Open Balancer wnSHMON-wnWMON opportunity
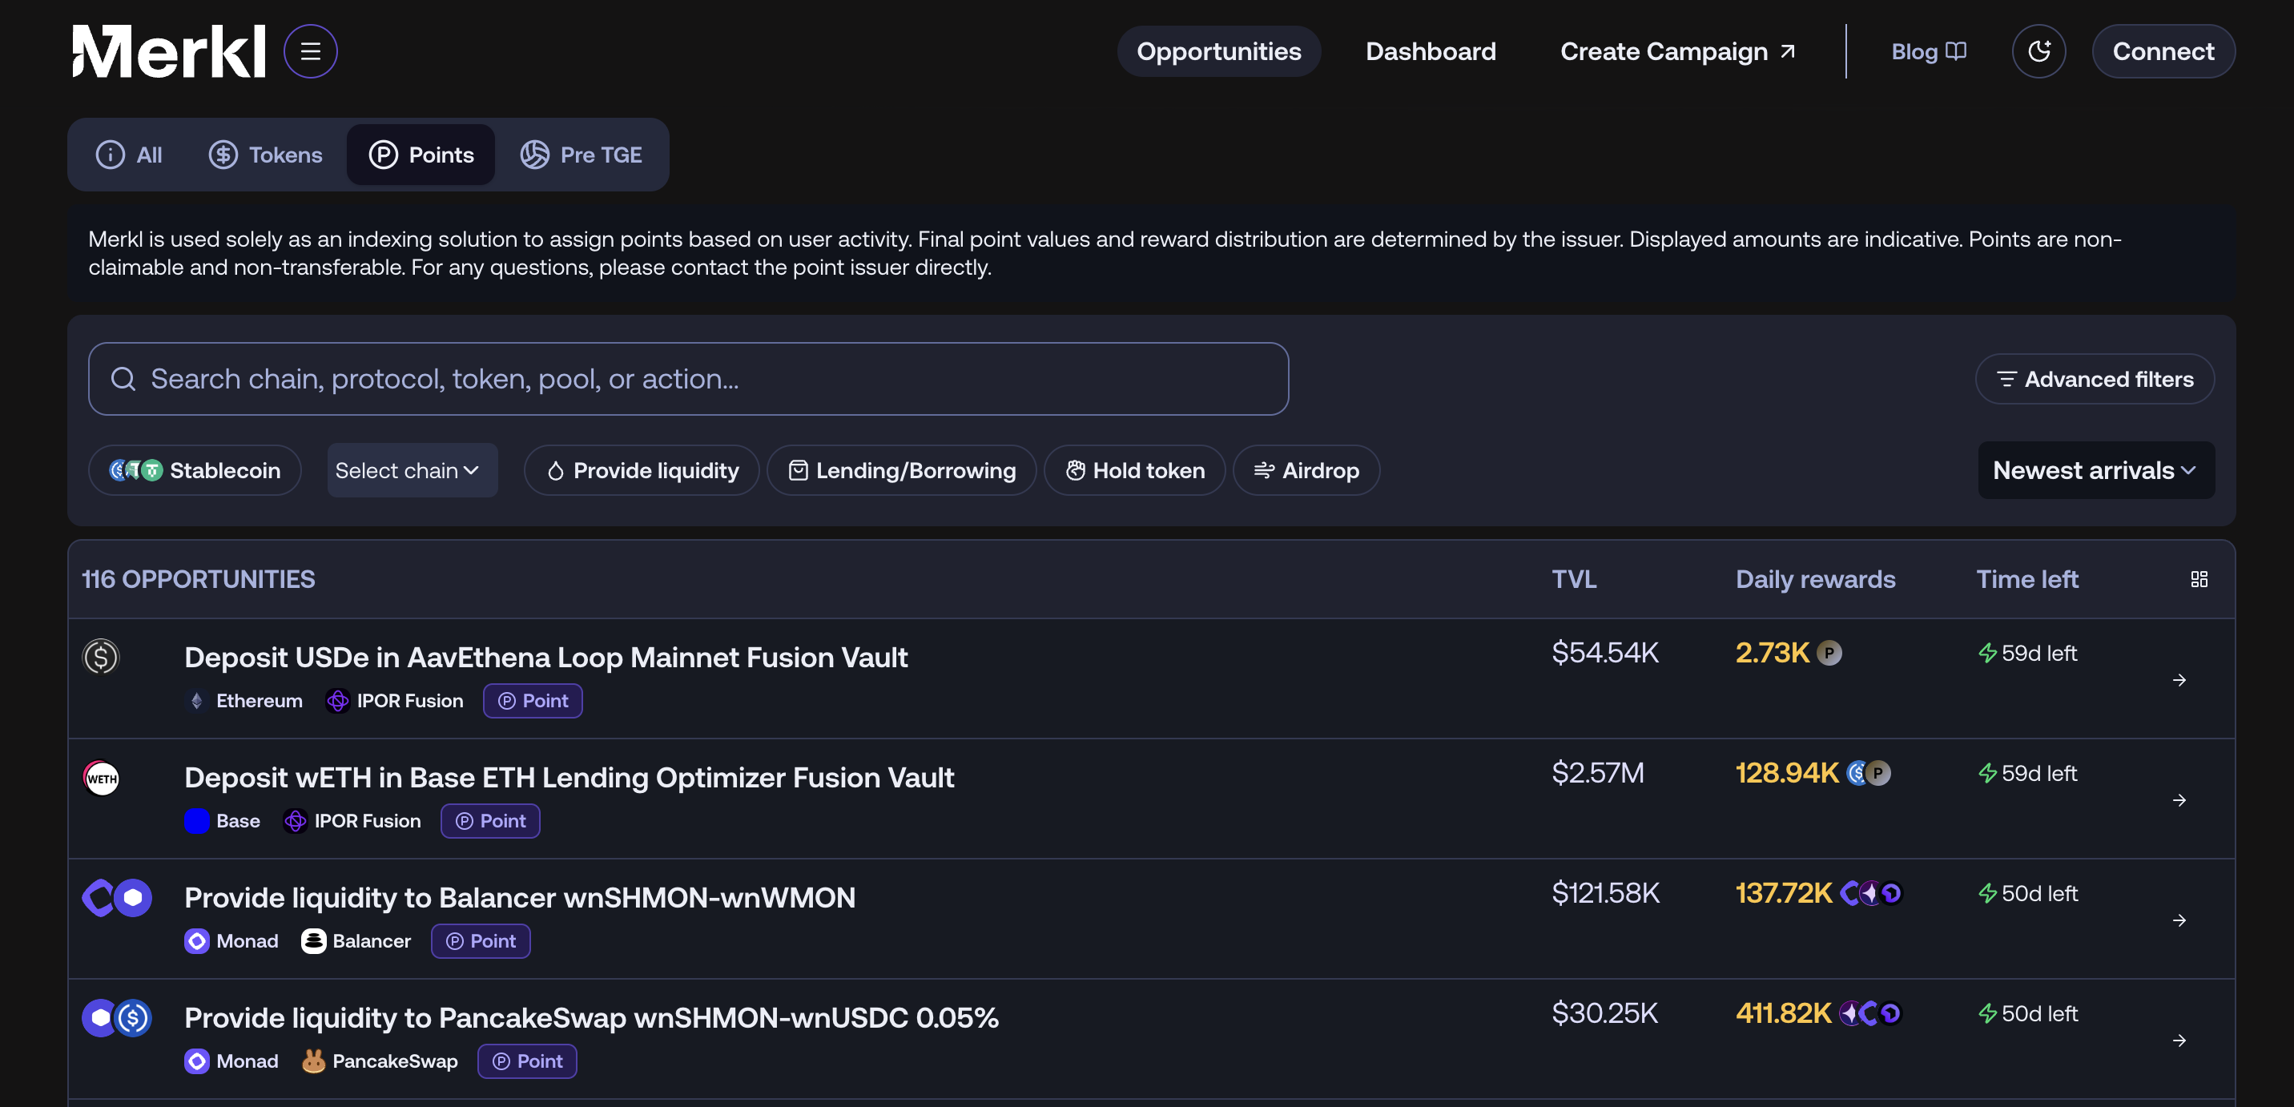The width and height of the screenshot is (2294, 1107). click(x=520, y=898)
